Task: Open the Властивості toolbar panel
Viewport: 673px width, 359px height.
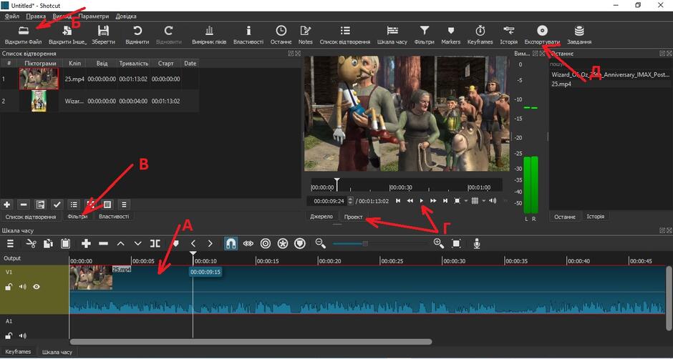Action: [x=248, y=35]
